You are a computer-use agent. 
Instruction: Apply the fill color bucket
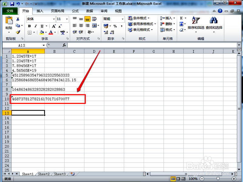(42, 32)
